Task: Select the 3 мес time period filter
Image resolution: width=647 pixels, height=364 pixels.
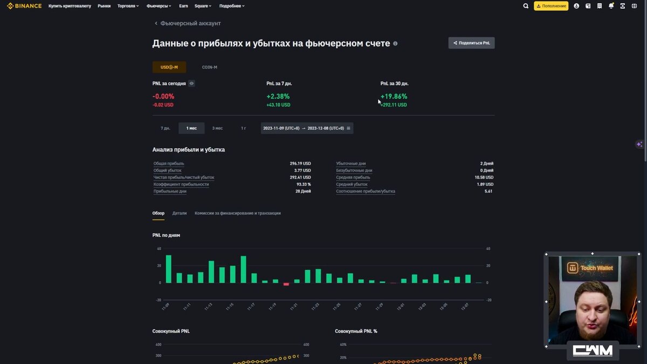Action: click(x=217, y=128)
